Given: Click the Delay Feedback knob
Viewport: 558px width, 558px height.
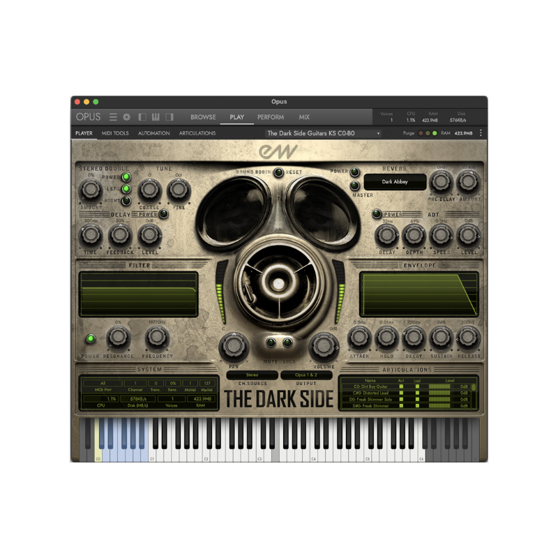Looking at the screenshot, I should coord(120,235).
